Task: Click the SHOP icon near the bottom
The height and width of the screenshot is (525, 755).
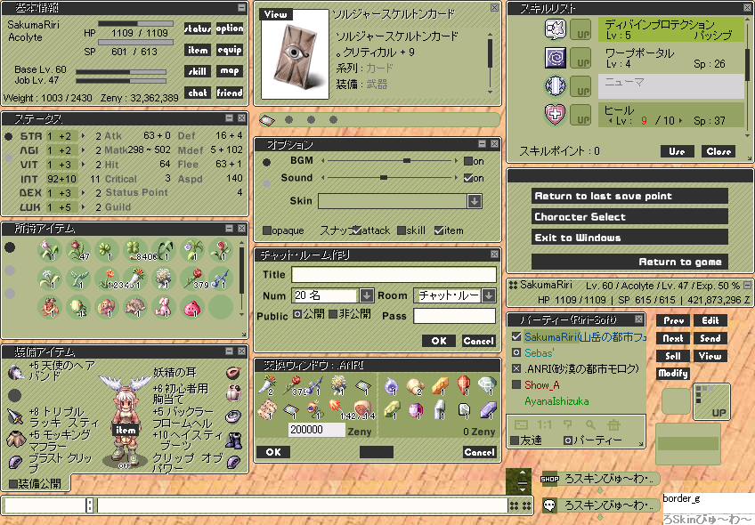Action: point(550,480)
